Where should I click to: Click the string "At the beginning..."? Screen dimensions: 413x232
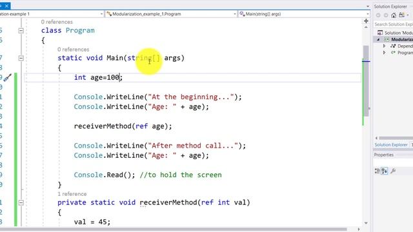point(191,97)
